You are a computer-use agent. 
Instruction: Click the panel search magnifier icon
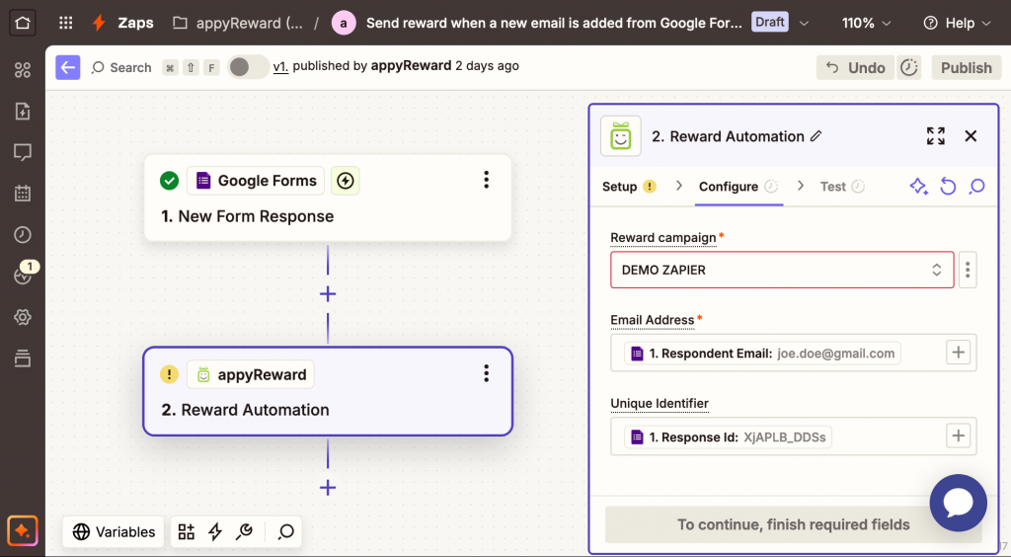pos(976,187)
